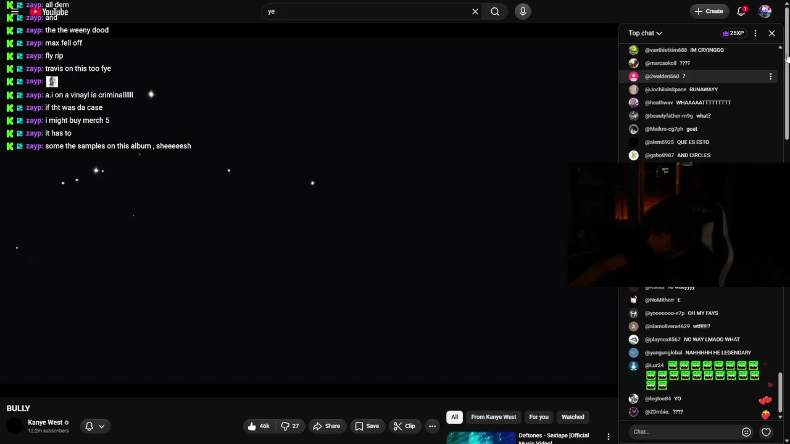Select the From Kanye West chip

494,417
